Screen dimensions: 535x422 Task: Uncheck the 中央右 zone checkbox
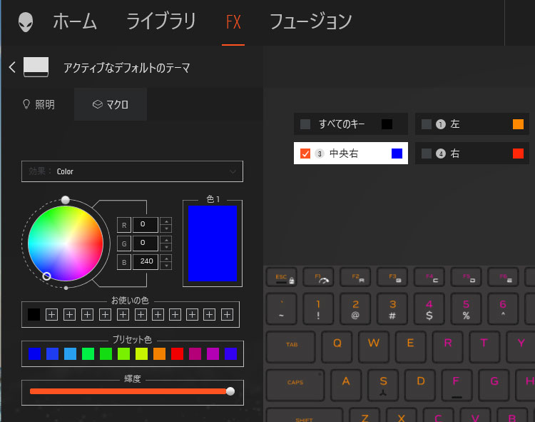point(305,154)
